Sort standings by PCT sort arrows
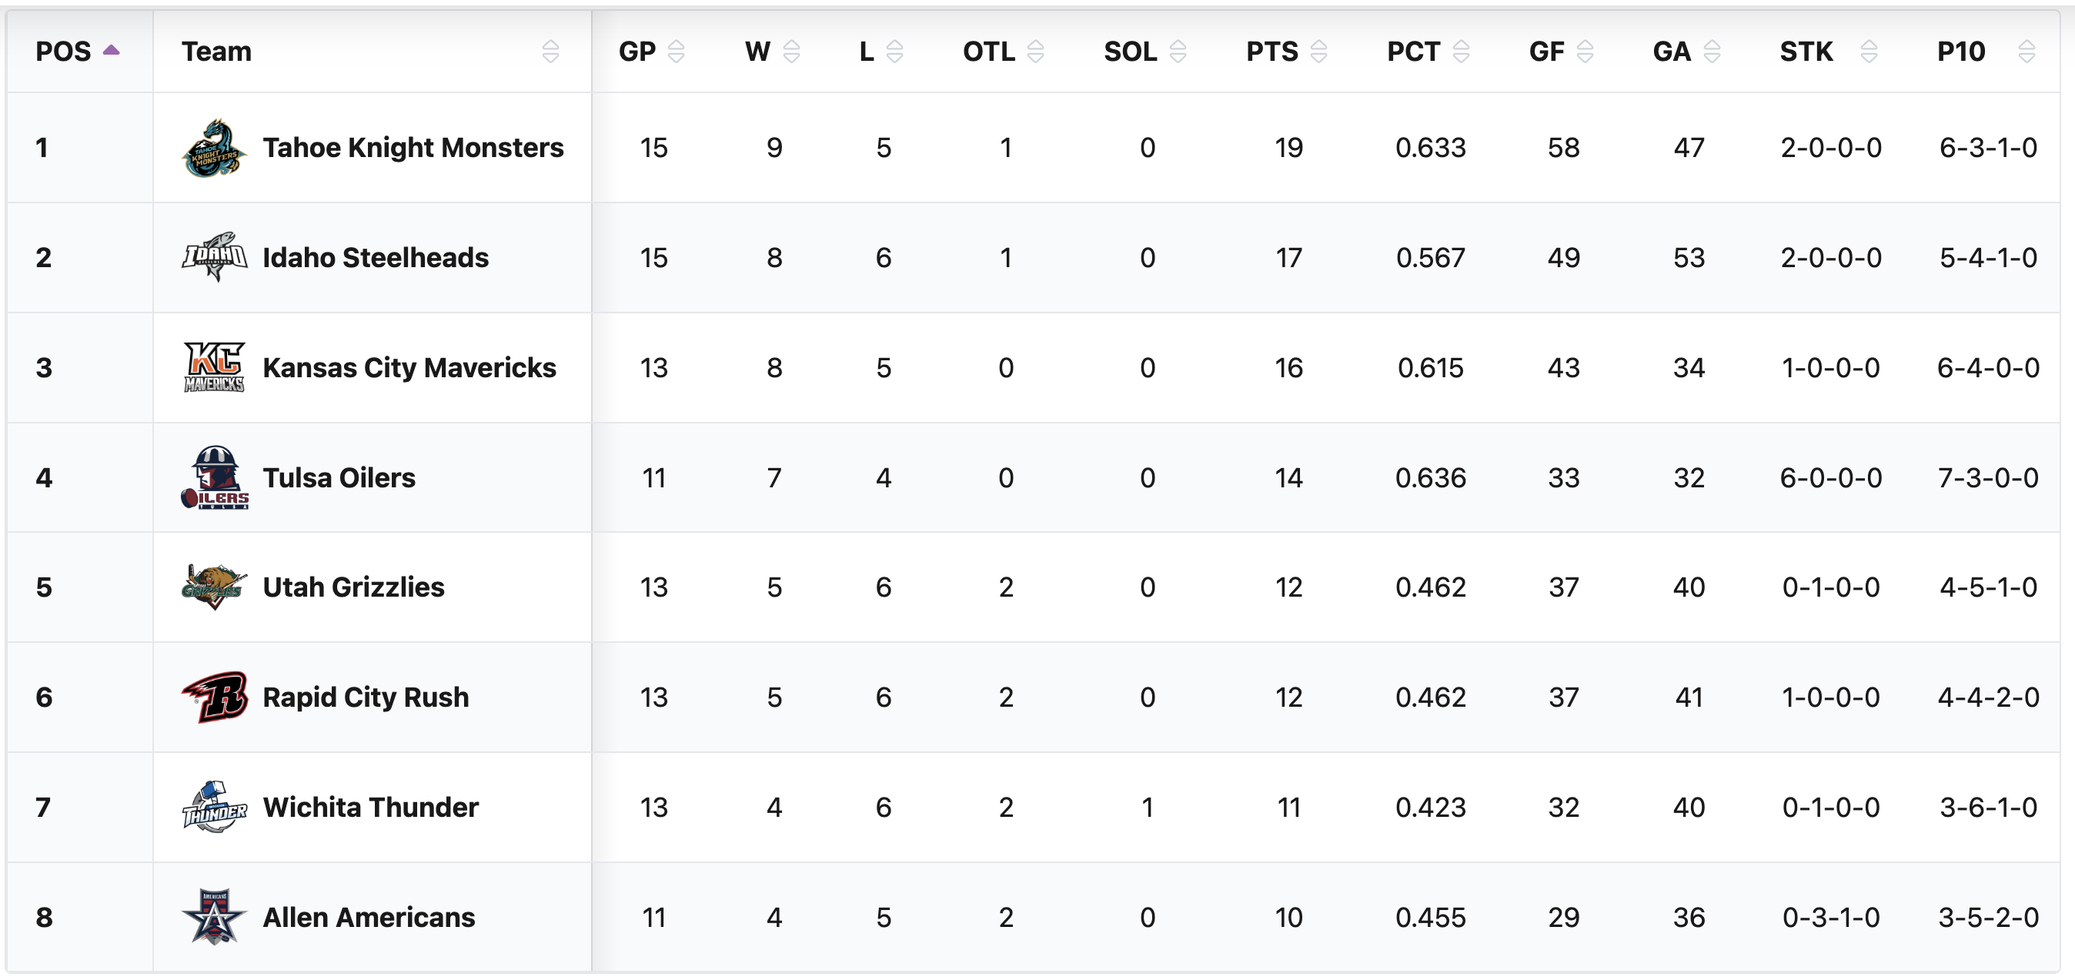The height and width of the screenshot is (977, 2075). [1460, 52]
